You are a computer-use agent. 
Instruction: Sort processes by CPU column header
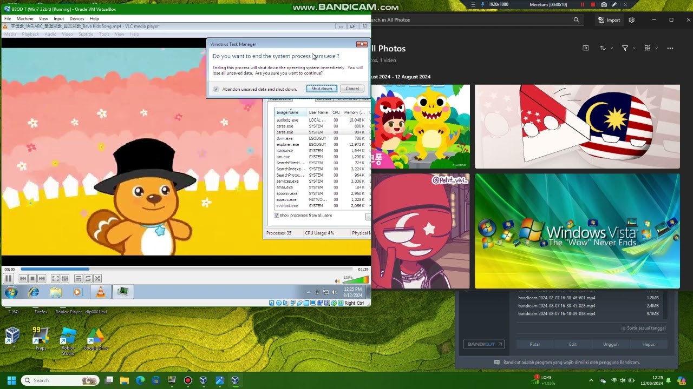click(x=336, y=112)
